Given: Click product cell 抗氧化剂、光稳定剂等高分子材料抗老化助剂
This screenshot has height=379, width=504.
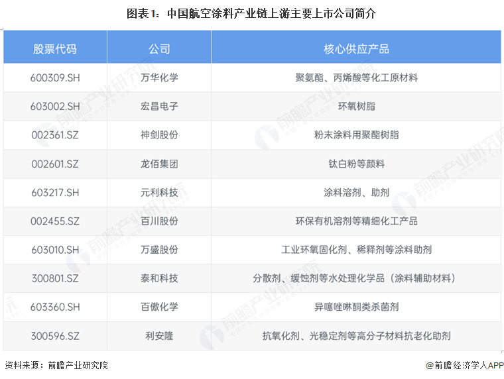Looking at the screenshot, I should 356,335.
